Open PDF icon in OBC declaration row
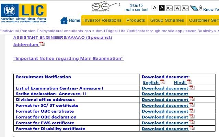219x137 pixels. tap(192, 116)
